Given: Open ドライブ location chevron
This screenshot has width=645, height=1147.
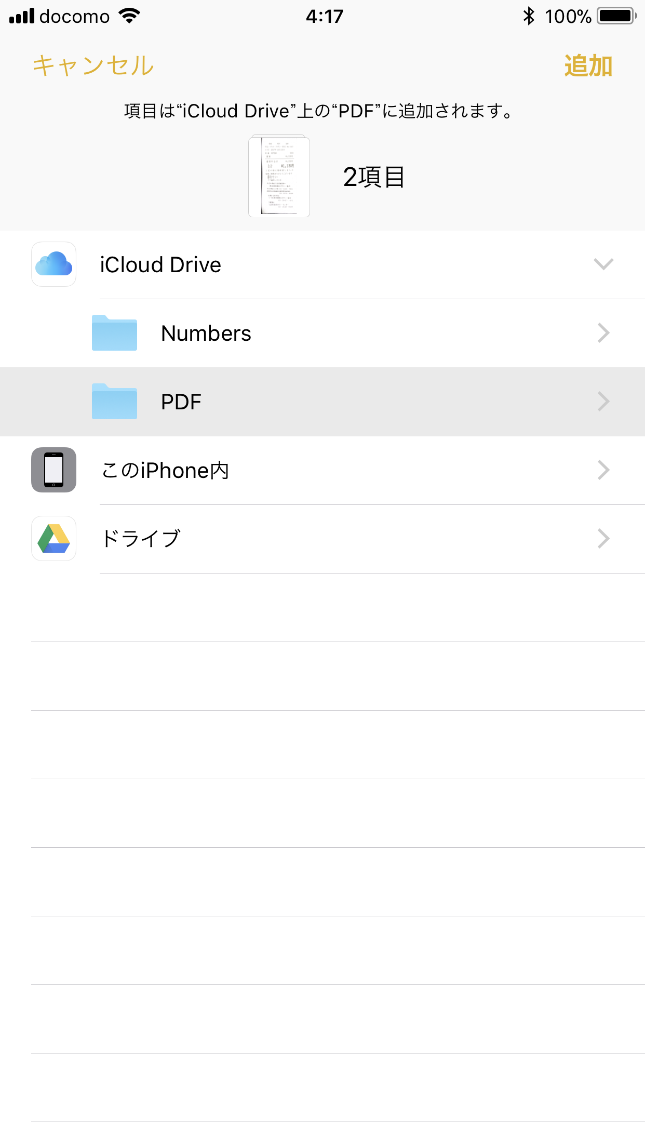Looking at the screenshot, I should tap(603, 538).
